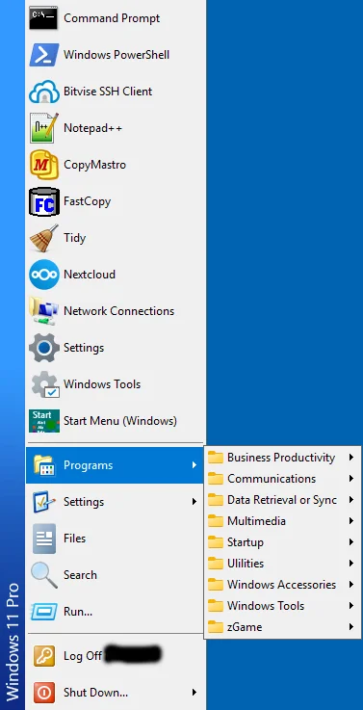Viewport: 363px width, 710px height.
Task: Click the Shut Down... label
Action: point(95,693)
